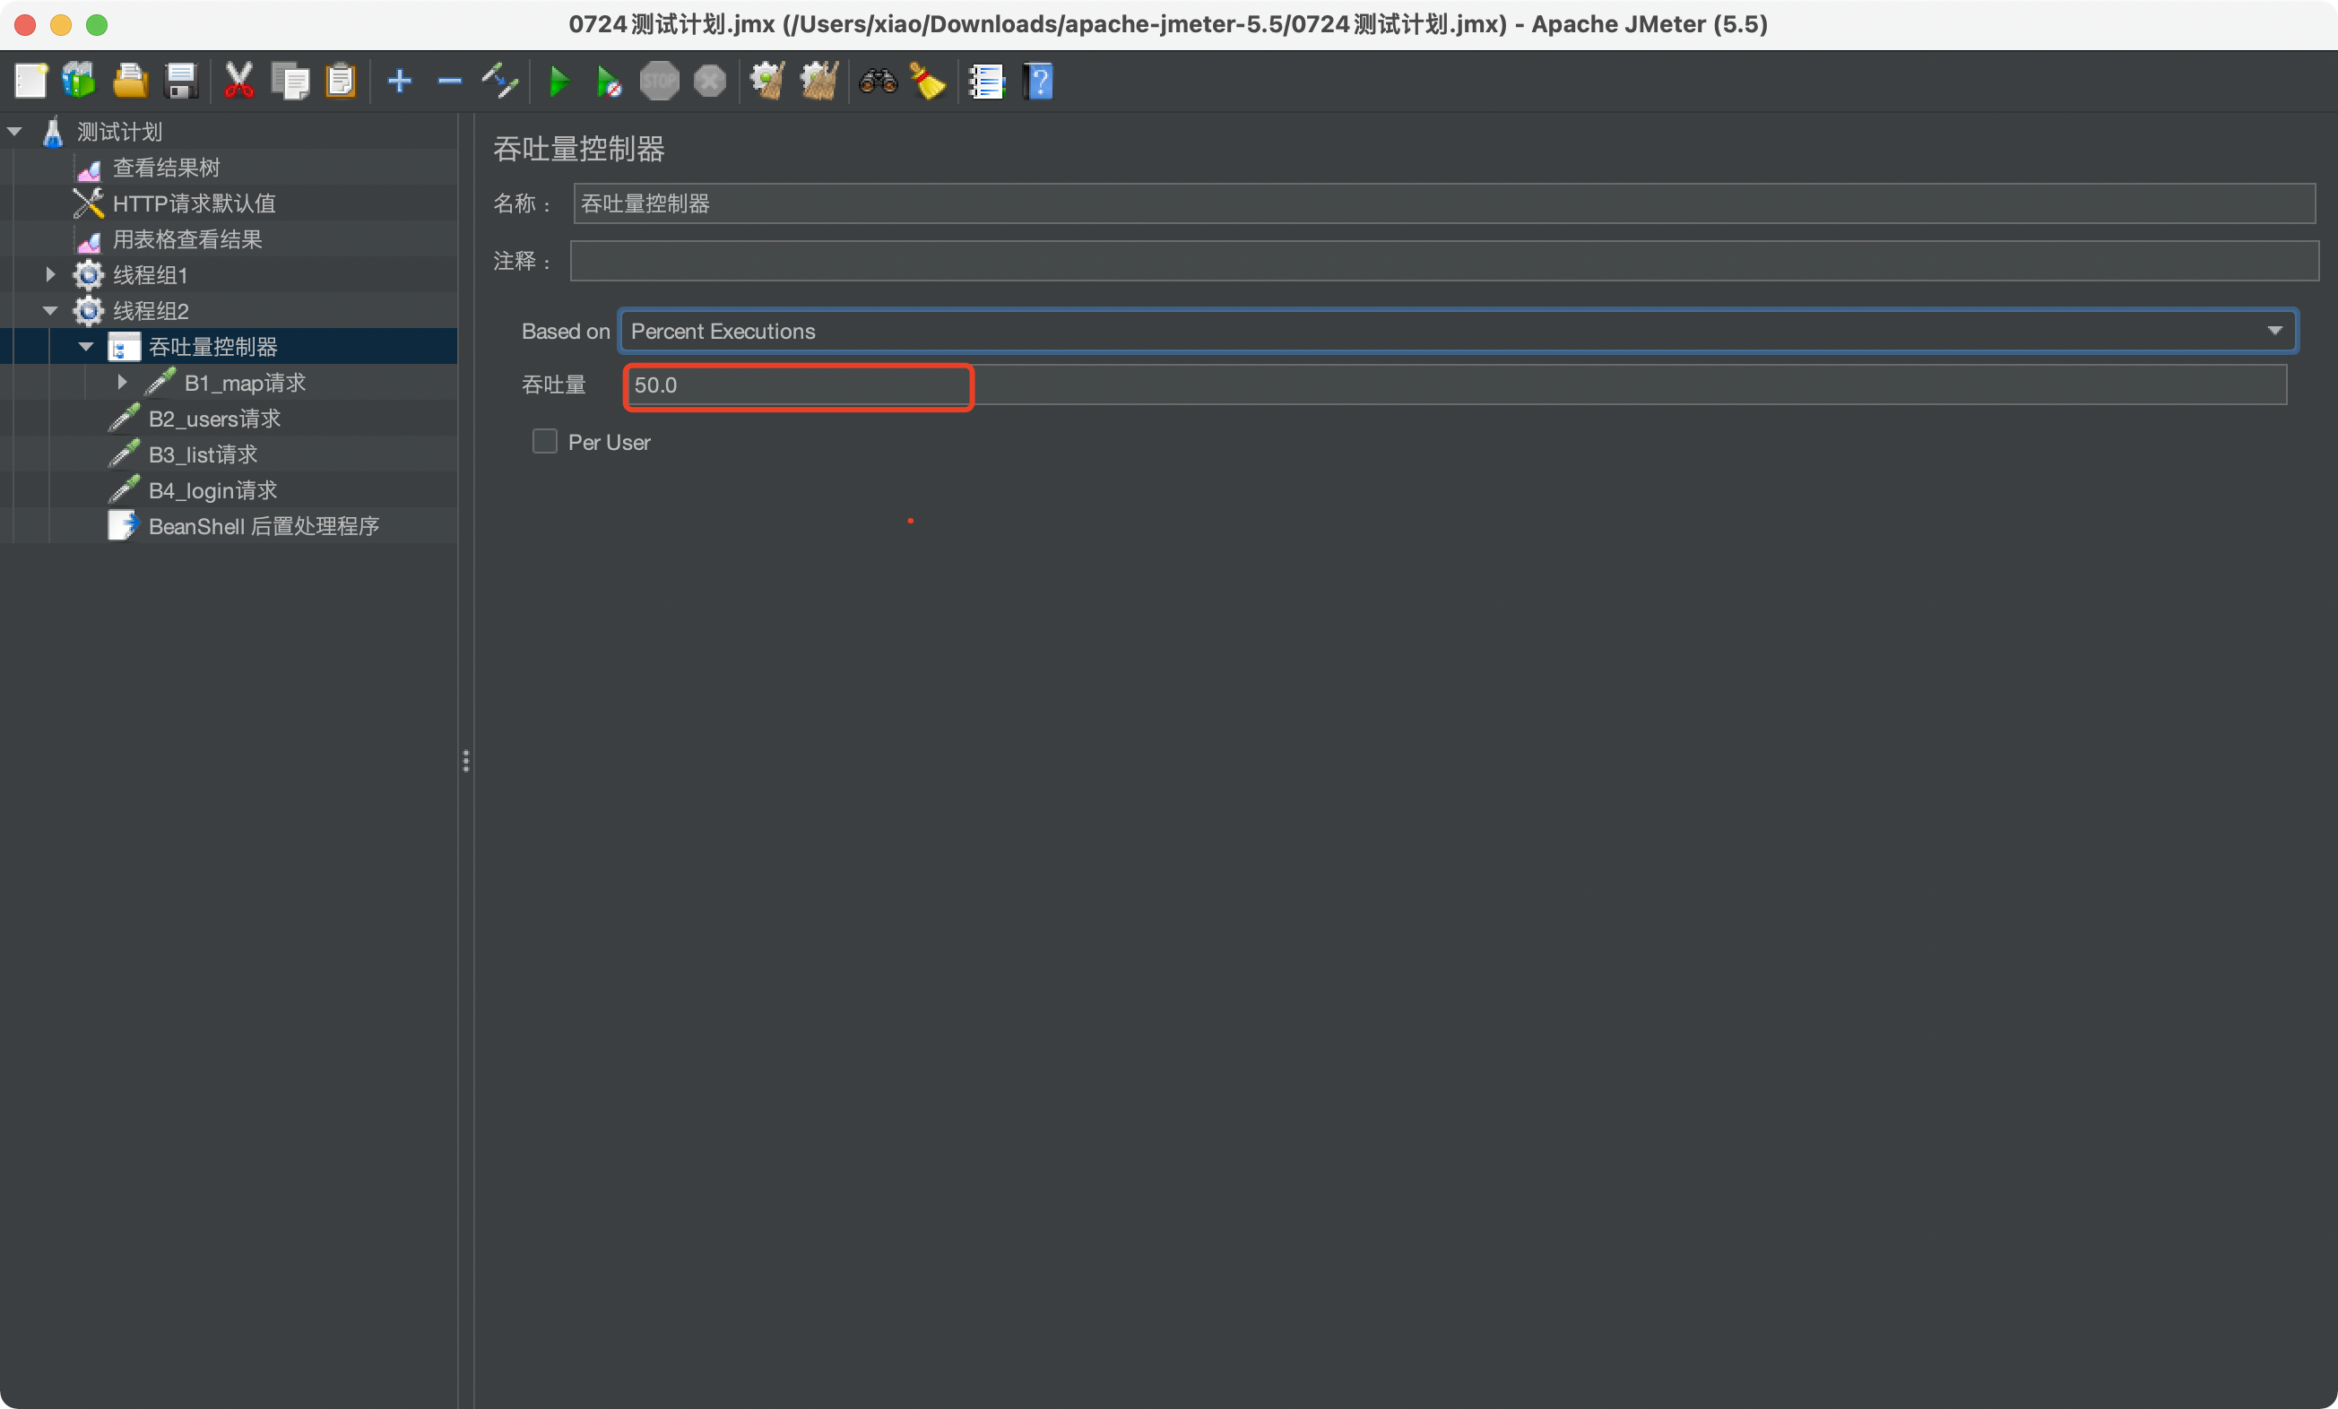Image resolution: width=2338 pixels, height=1409 pixels.
Task: Click the Help question mark icon
Action: (1039, 82)
